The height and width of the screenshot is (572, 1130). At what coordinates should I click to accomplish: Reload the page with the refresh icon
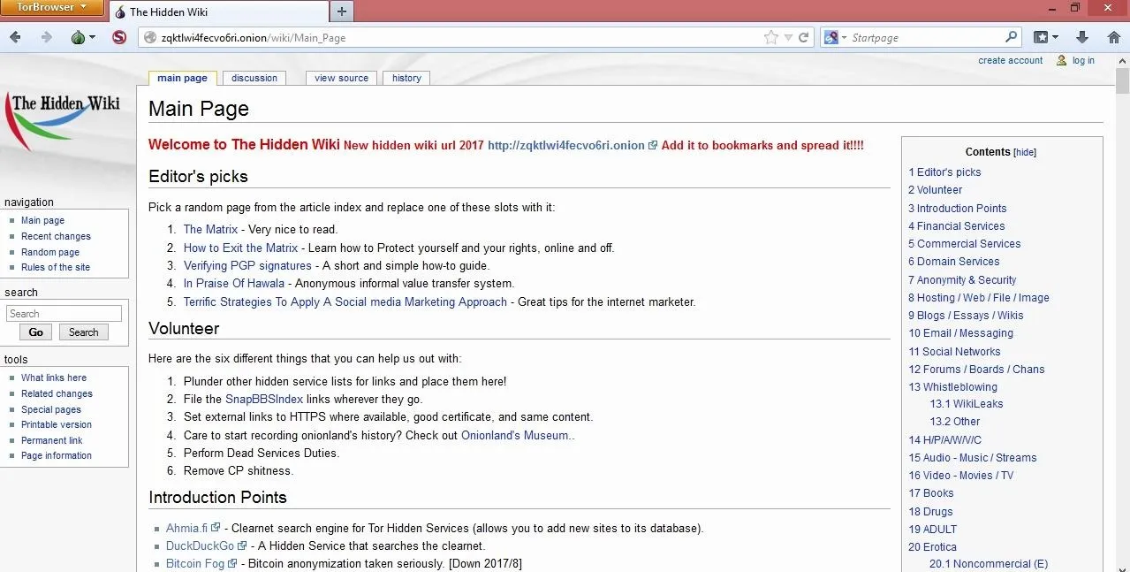pyautogui.click(x=803, y=37)
